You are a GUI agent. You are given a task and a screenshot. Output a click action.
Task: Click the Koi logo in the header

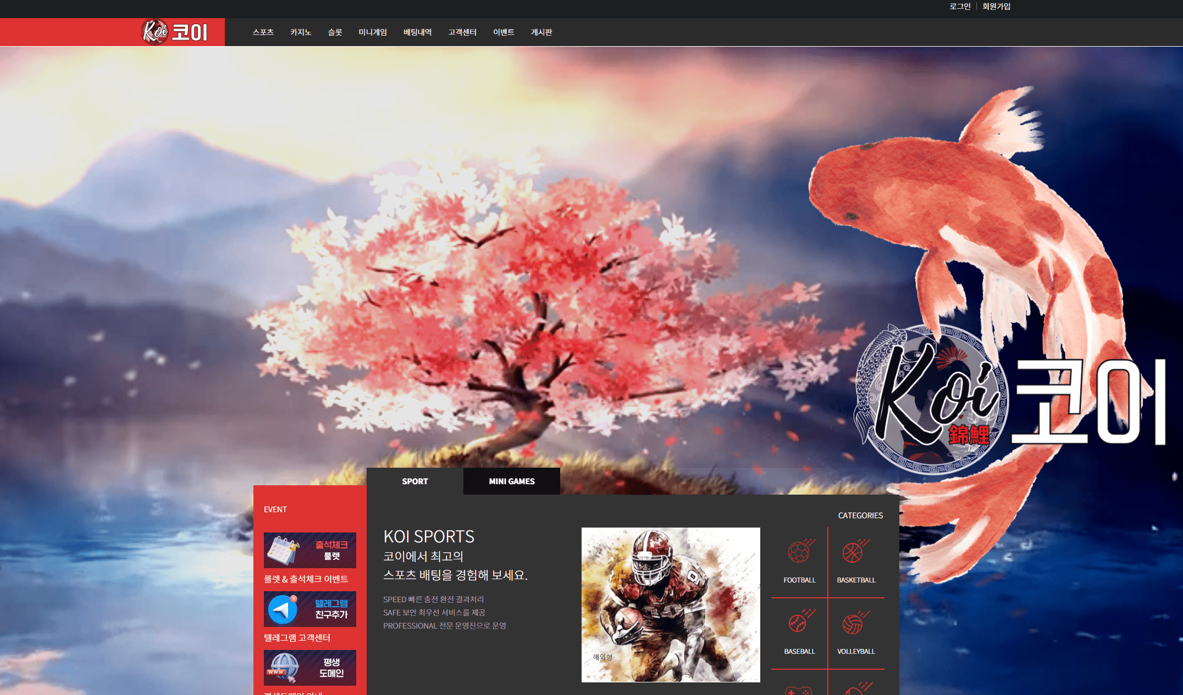point(175,32)
